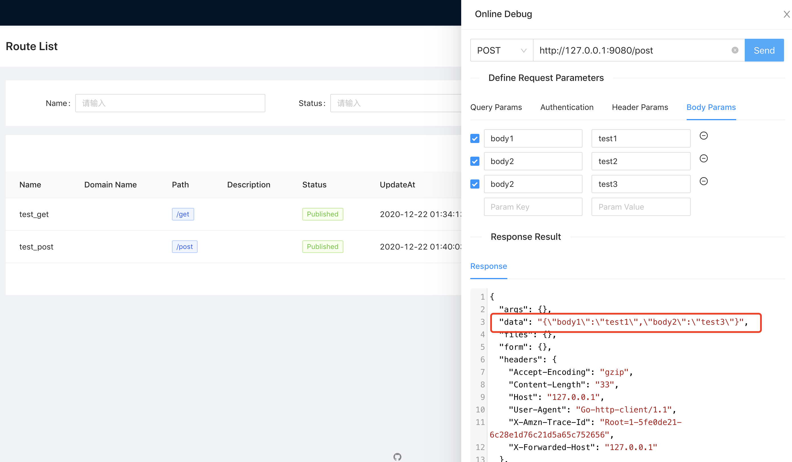Remove the body1 test1 parameter row
The image size is (792, 462).
pos(703,136)
